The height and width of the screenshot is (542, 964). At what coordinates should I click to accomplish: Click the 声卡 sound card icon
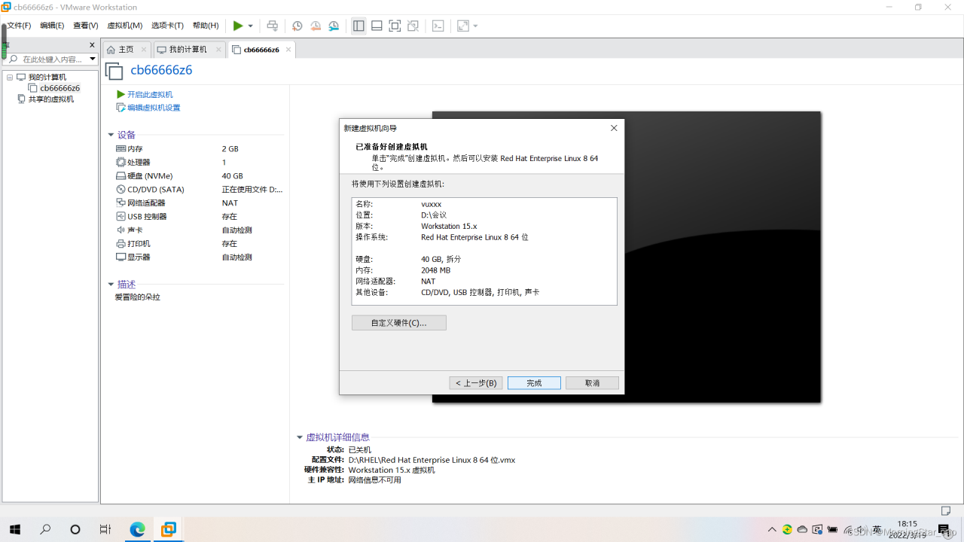(120, 230)
